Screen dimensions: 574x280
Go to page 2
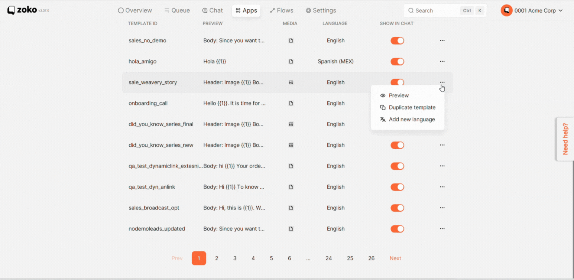click(x=217, y=258)
